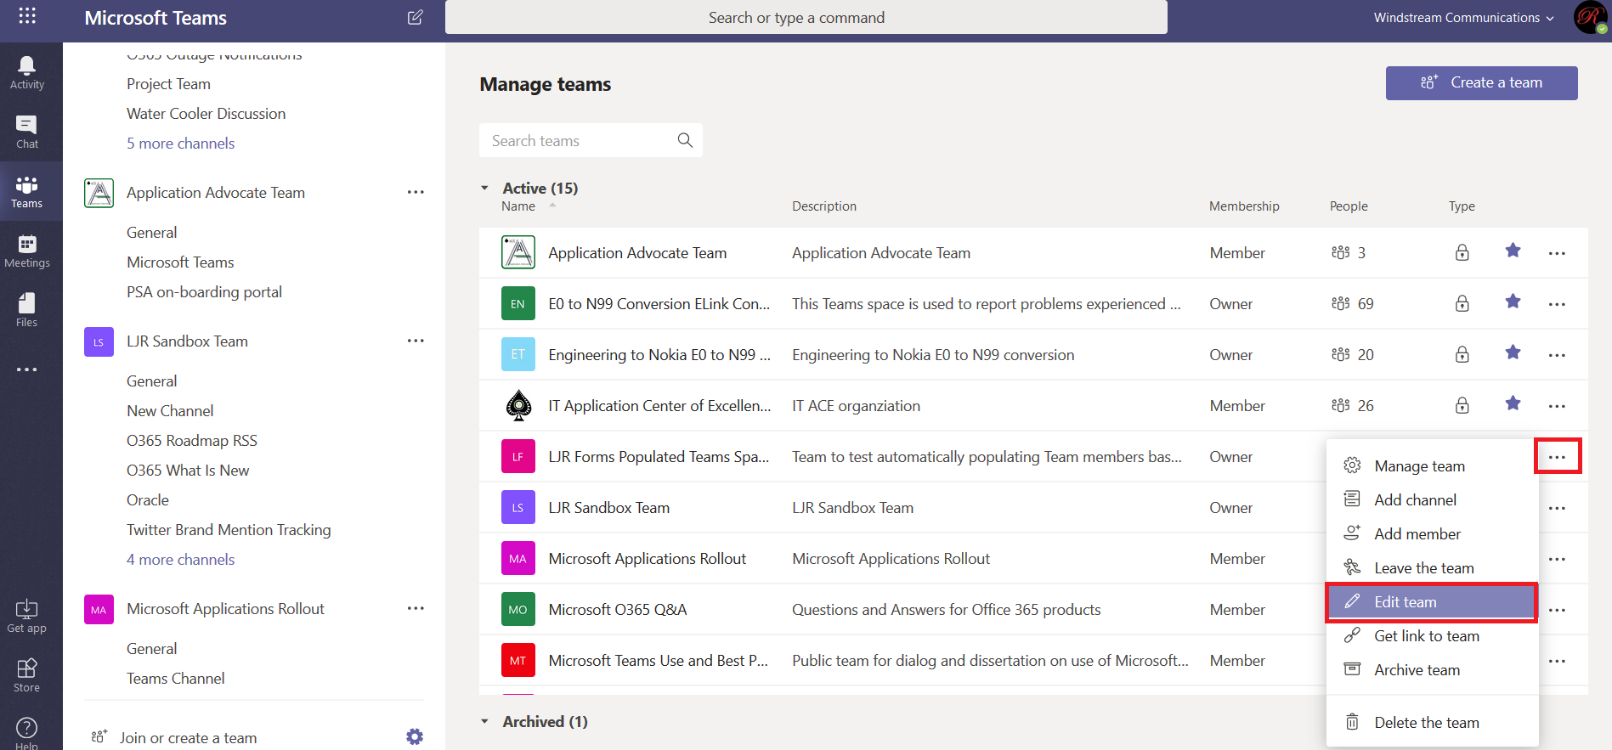Open the O365 Roadmap RSS channel
Image resolution: width=1612 pixels, height=750 pixels.
pyautogui.click(x=191, y=440)
